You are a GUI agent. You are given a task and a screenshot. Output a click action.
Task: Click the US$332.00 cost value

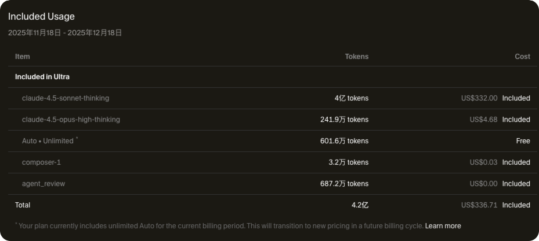479,98
